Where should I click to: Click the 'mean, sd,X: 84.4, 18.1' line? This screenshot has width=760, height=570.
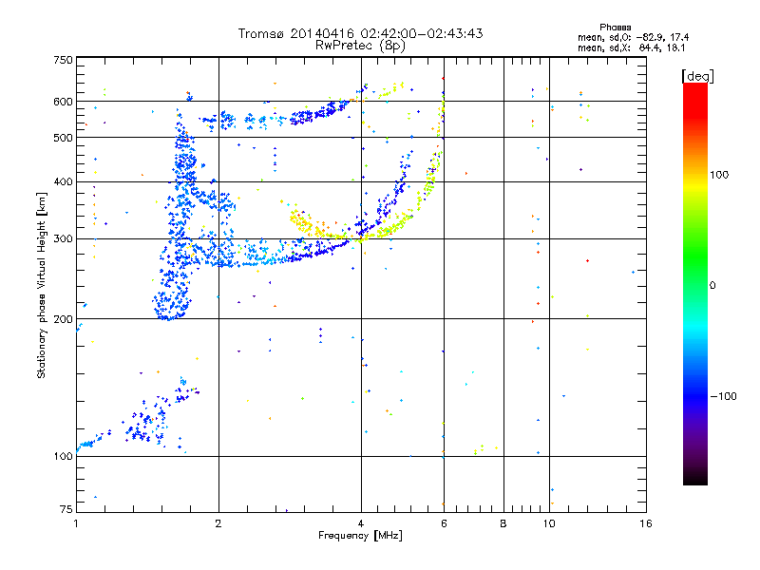[x=631, y=47]
